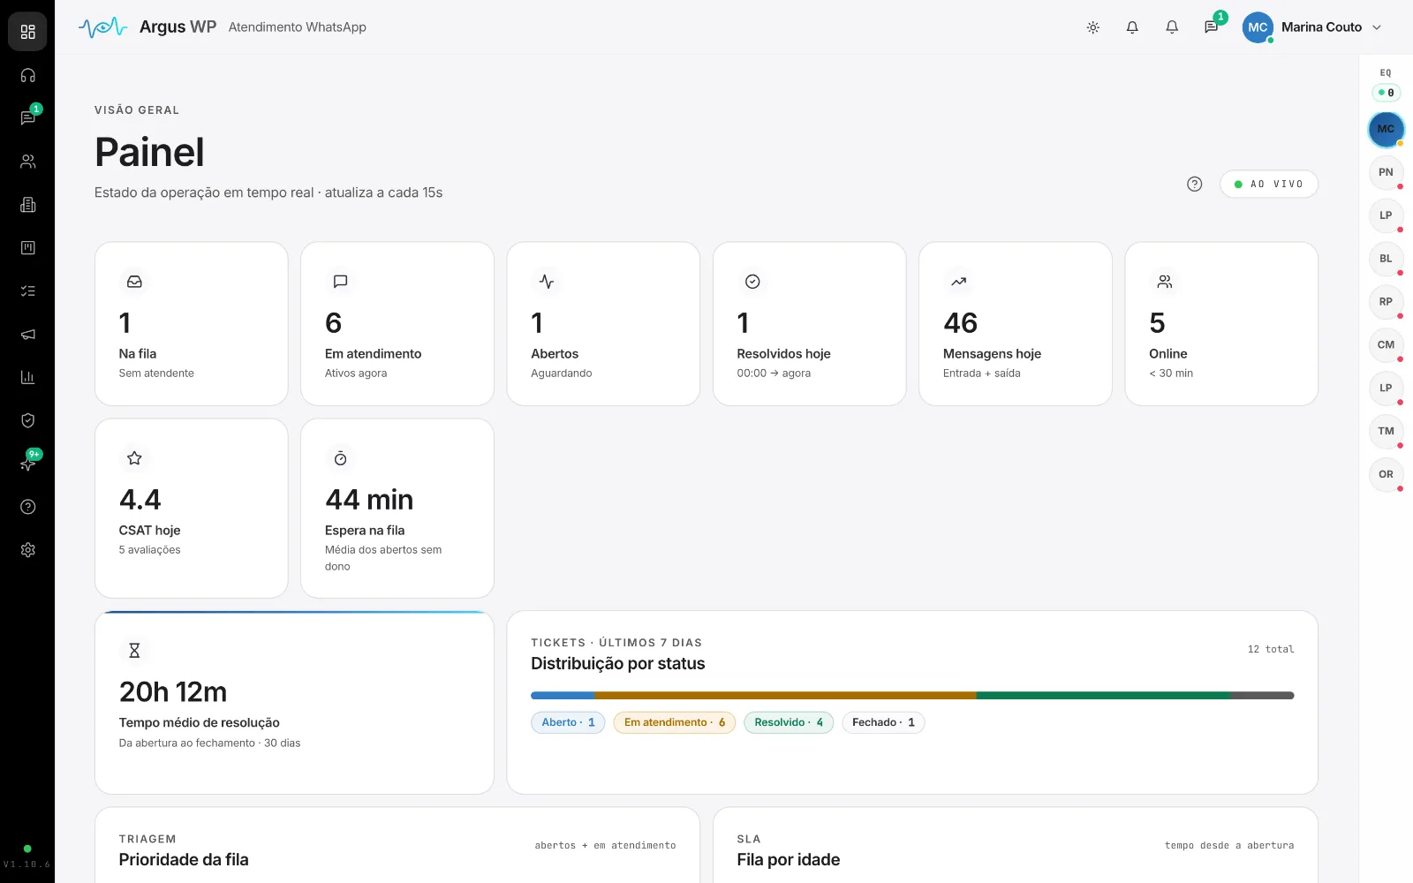Viewport: 1413px width, 883px height.
Task: Open the dashboard grid icon in sidebar
Action: (27, 32)
